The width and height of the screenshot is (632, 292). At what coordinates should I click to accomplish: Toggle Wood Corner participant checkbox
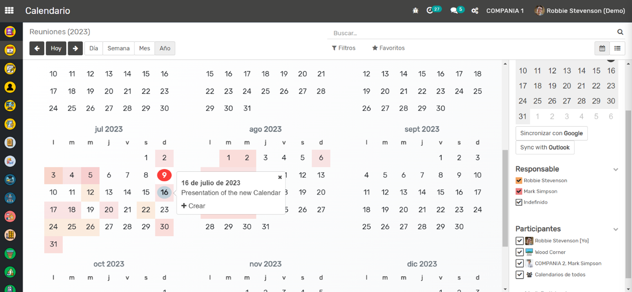click(519, 252)
